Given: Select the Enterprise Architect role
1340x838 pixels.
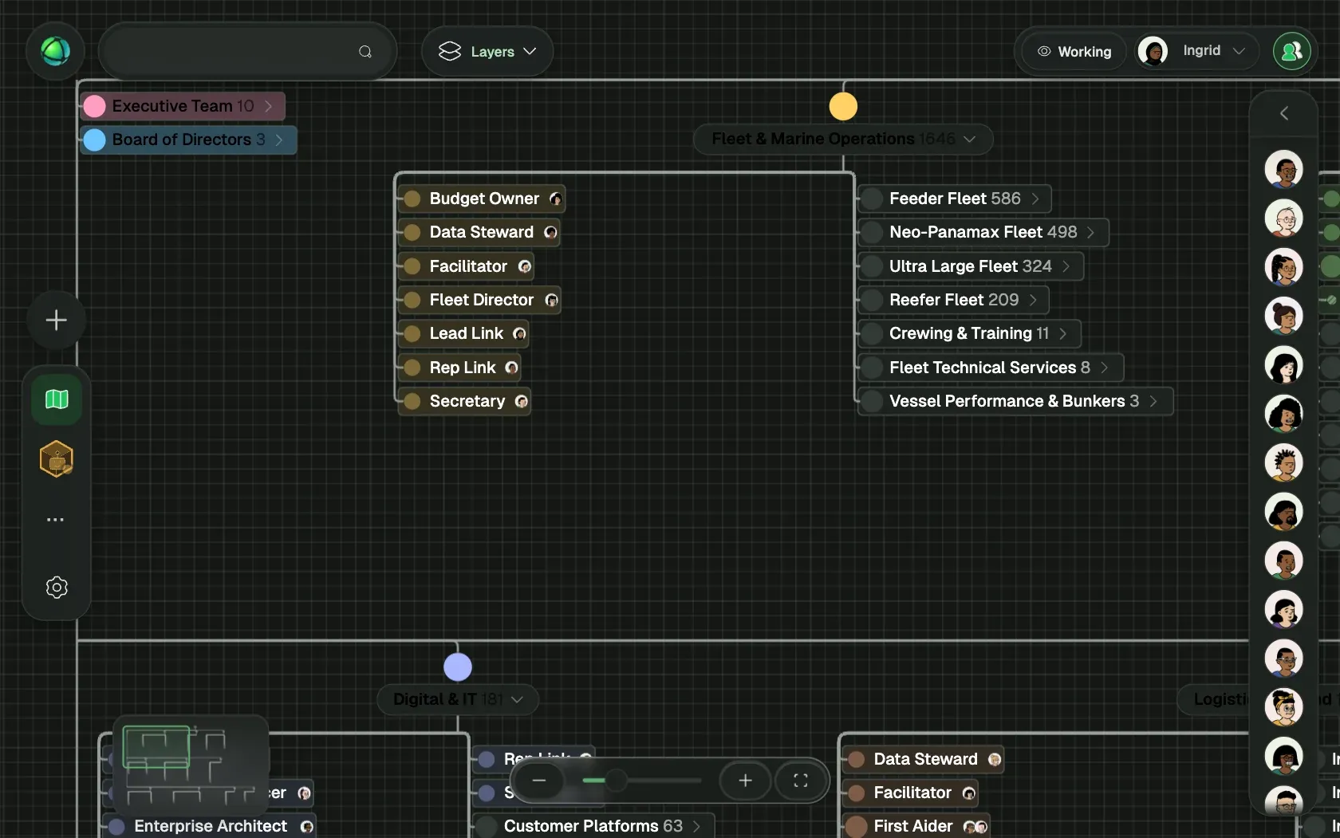Looking at the screenshot, I should tap(209, 826).
